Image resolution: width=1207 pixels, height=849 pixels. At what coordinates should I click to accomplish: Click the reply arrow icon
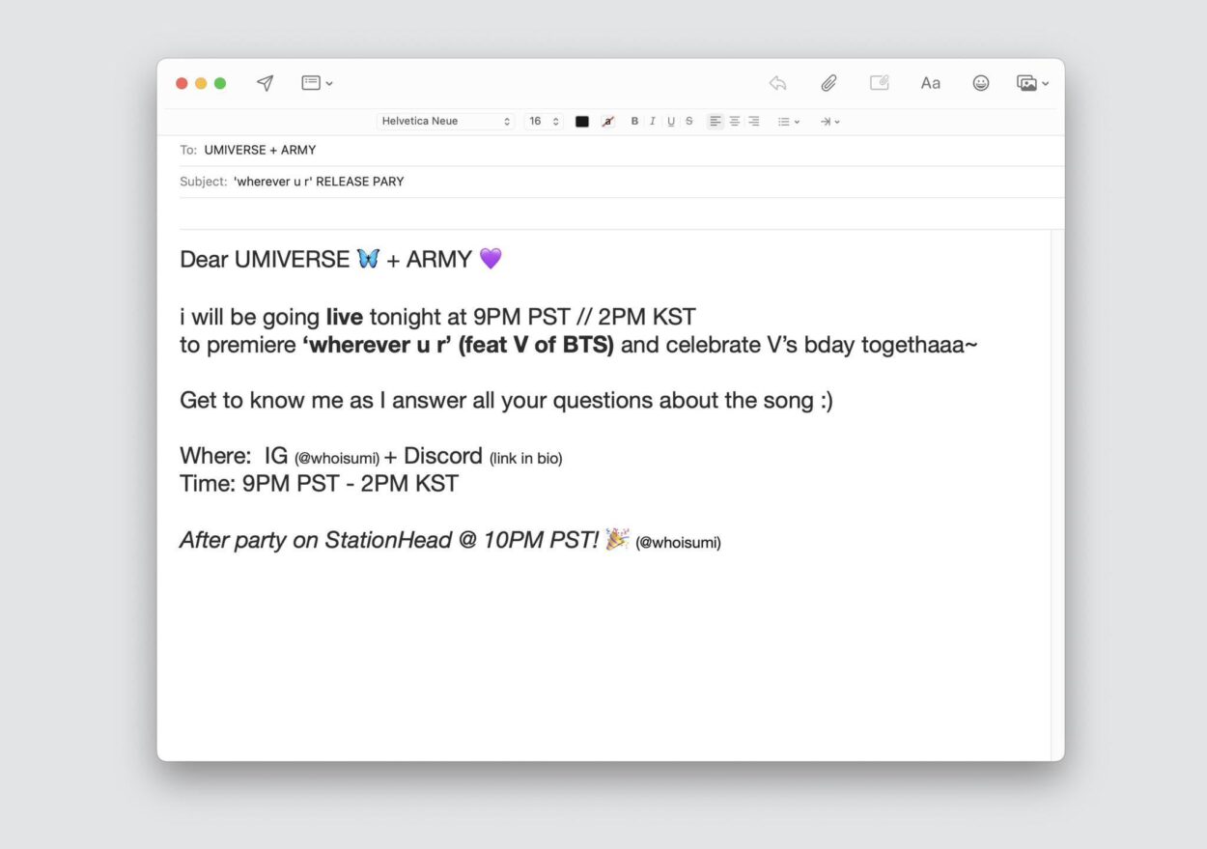[777, 83]
